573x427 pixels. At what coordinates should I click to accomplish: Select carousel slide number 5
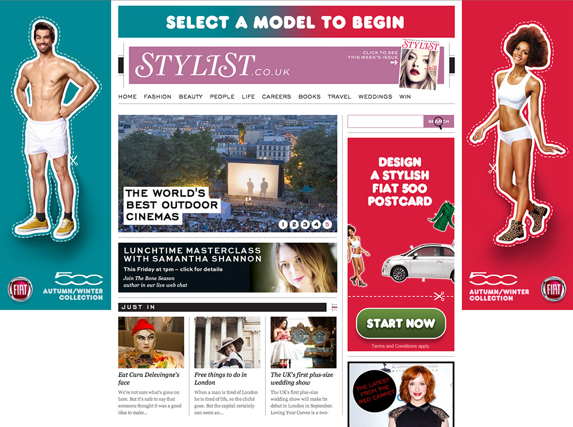[327, 224]
